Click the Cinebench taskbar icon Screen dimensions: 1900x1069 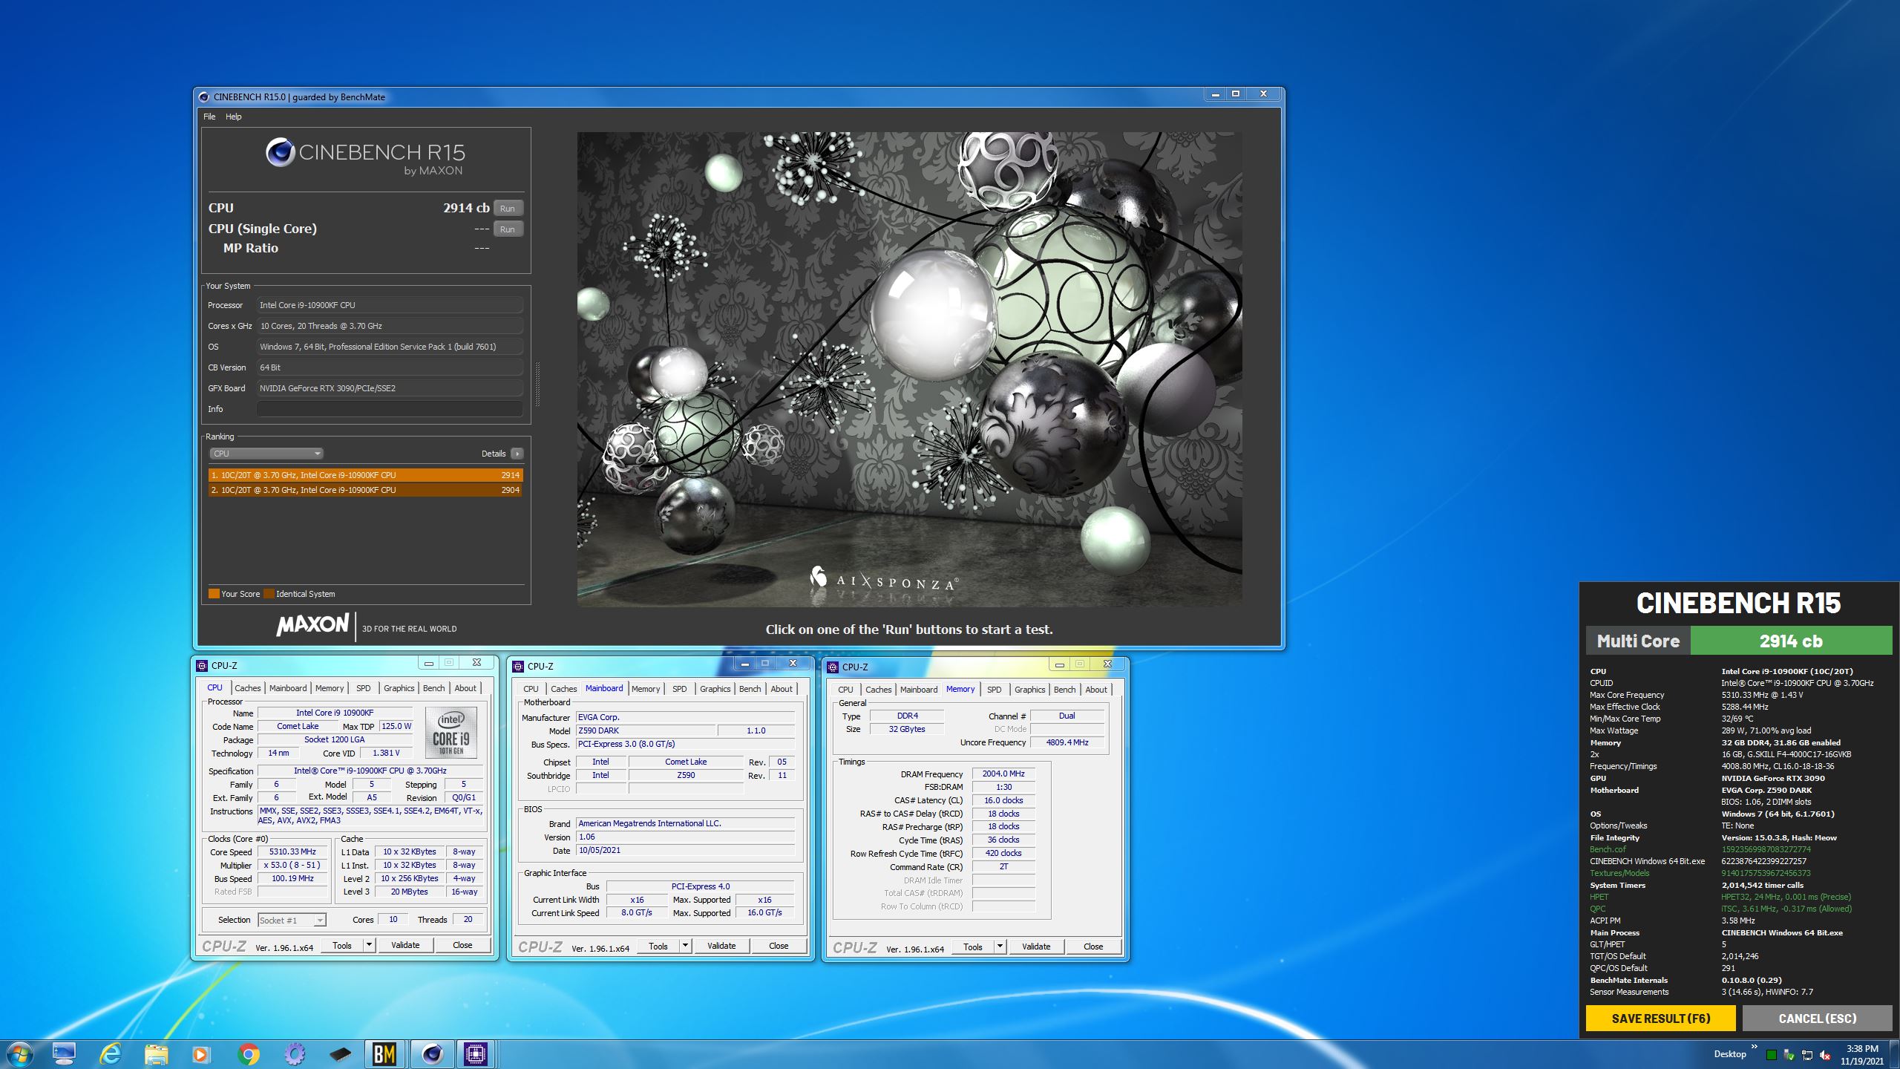[x=431, y=1053]
